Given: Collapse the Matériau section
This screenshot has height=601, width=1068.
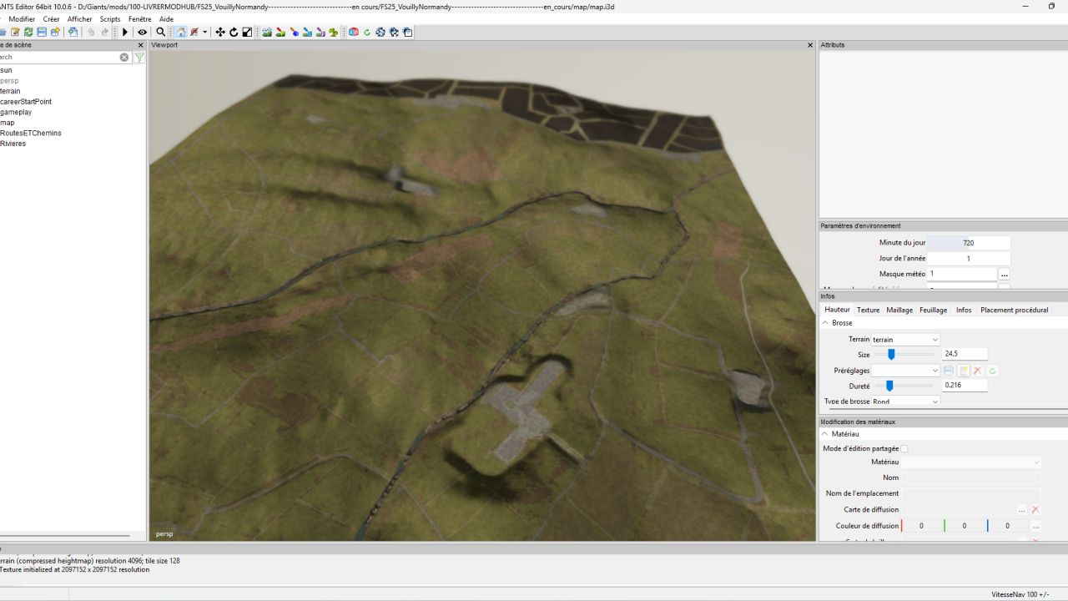Looking at the screenshot, I should (x=826, y=434).
